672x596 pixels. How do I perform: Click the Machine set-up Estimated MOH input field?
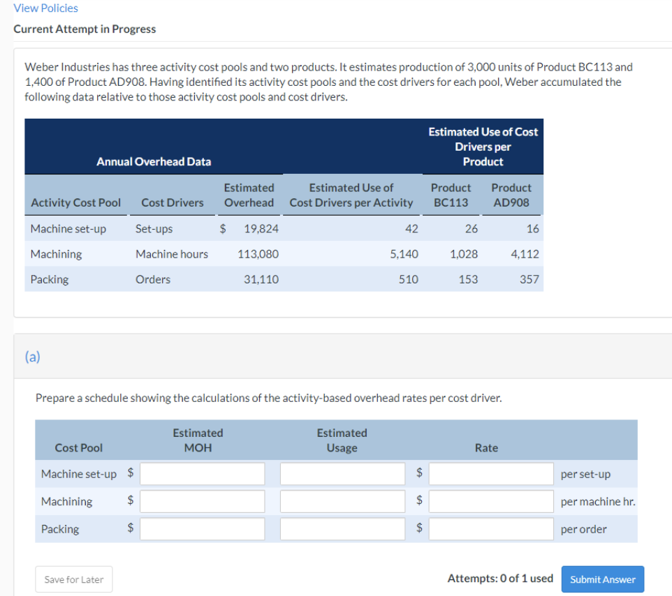pyautogui.click(x=202, y=473)
